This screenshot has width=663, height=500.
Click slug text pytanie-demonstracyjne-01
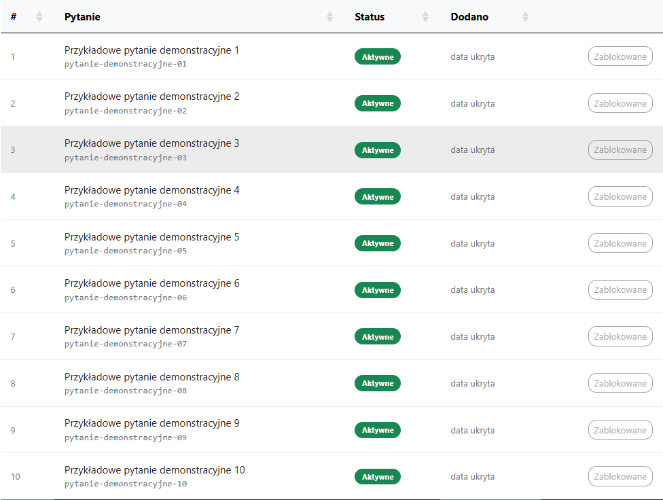click(126, 65)
